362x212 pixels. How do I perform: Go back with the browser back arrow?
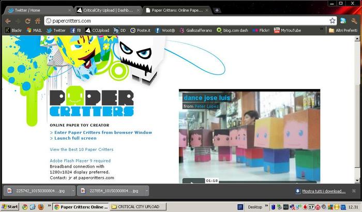tap(8, 21)
